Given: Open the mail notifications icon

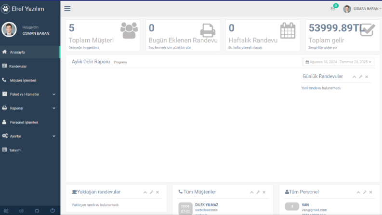Looking at the screenshot, I should (x=333, y=9).
